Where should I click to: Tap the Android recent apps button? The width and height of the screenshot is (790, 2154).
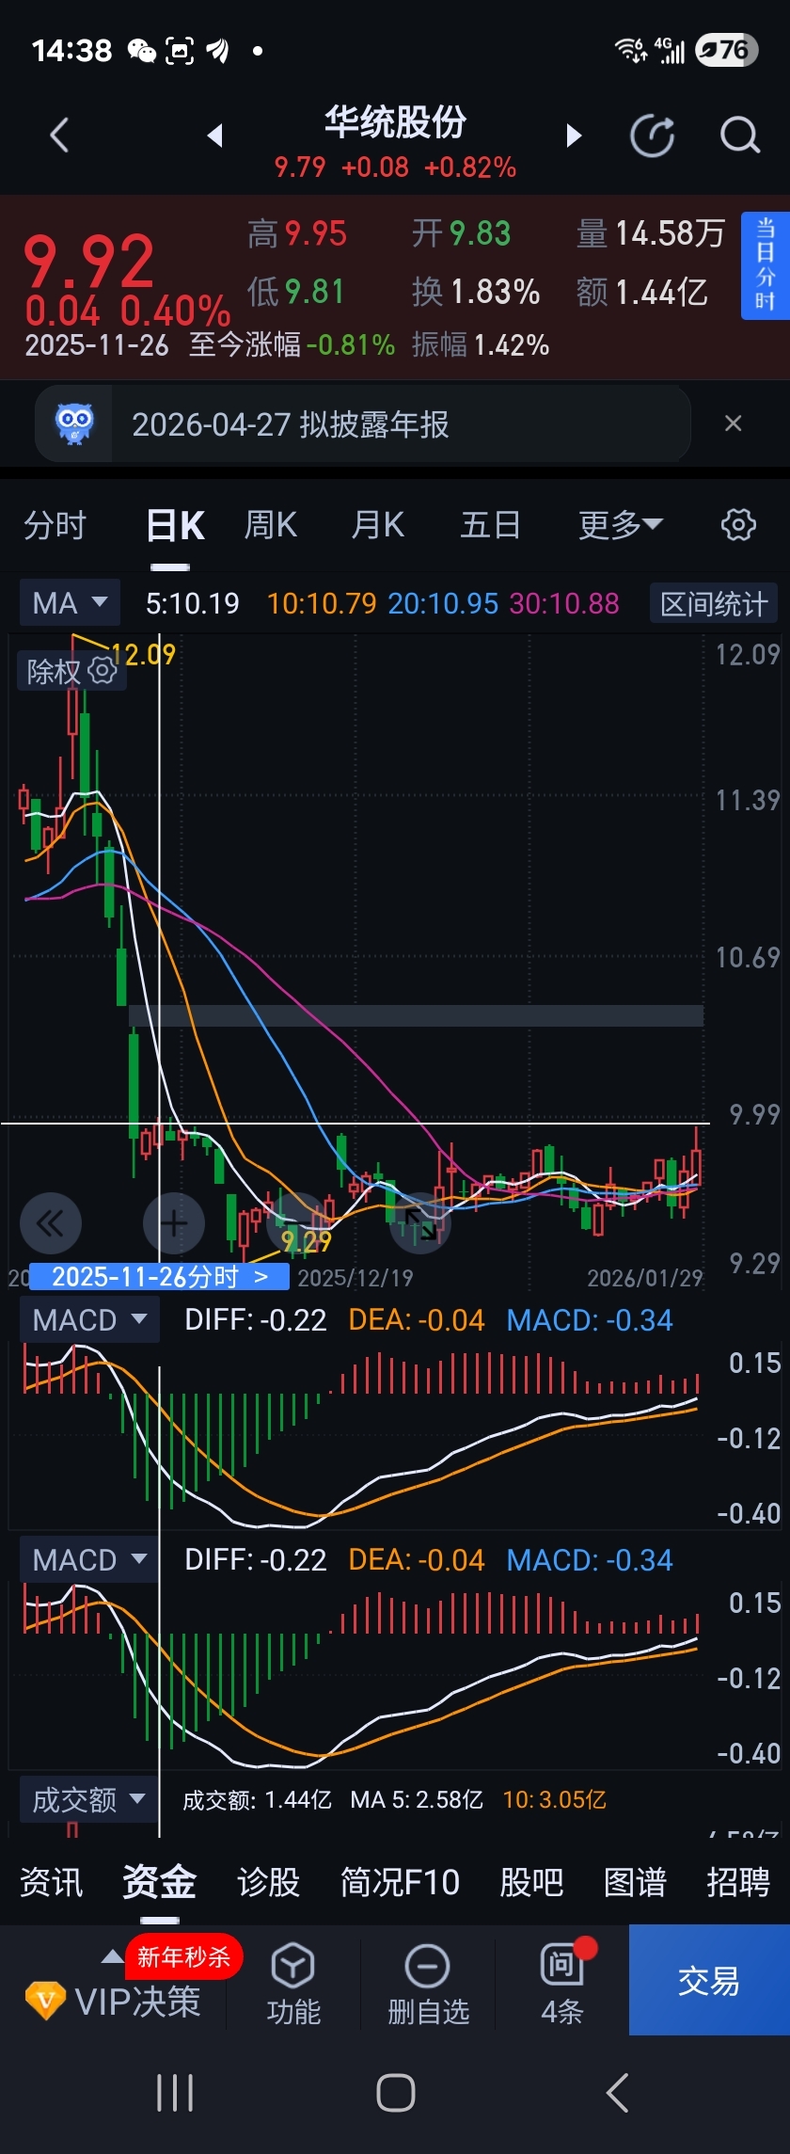coord(175,2093)
